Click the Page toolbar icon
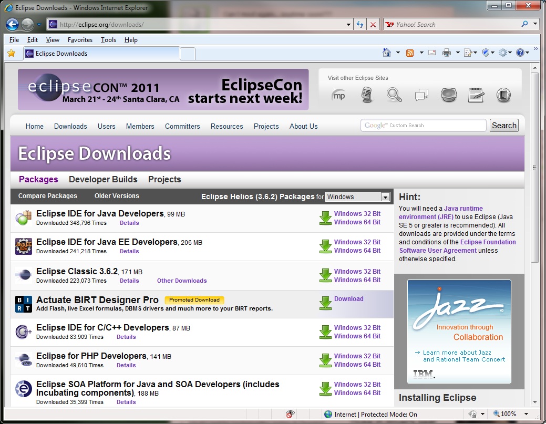 pyautogui.click(x=468, y=53)
